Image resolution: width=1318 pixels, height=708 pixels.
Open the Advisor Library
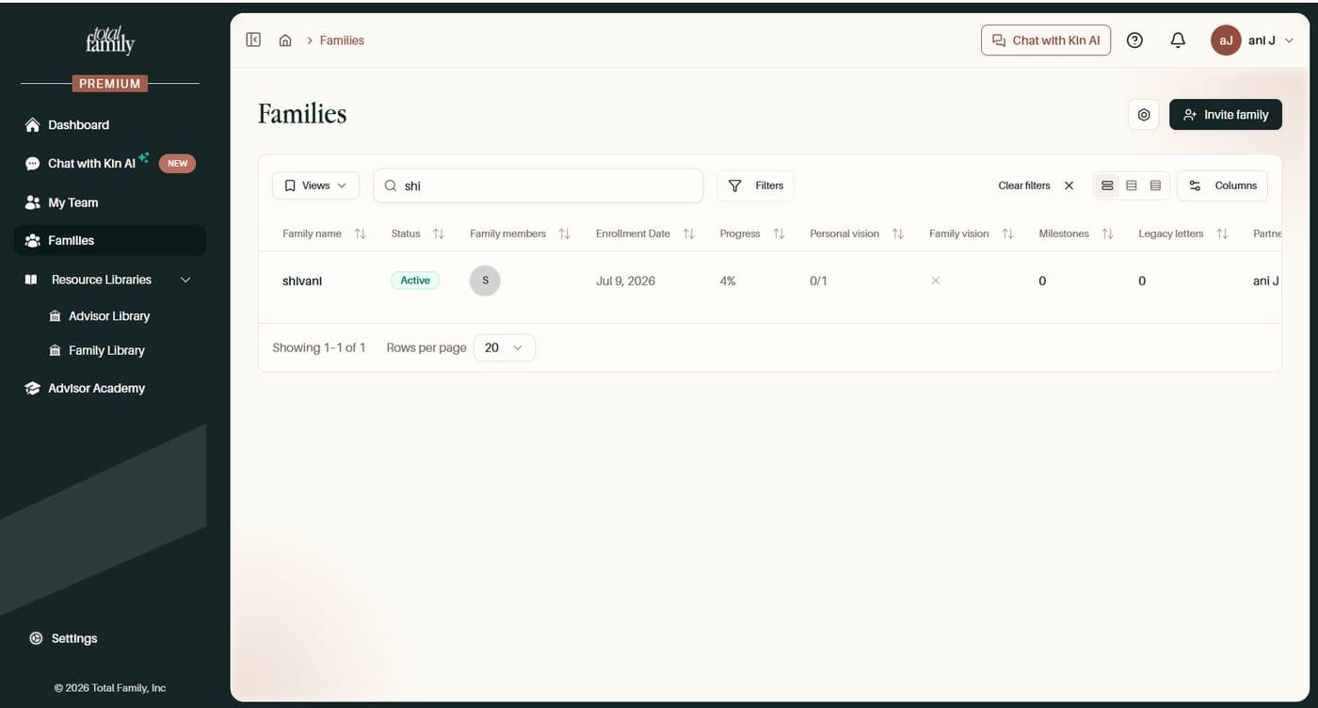[x=109, y=316]
